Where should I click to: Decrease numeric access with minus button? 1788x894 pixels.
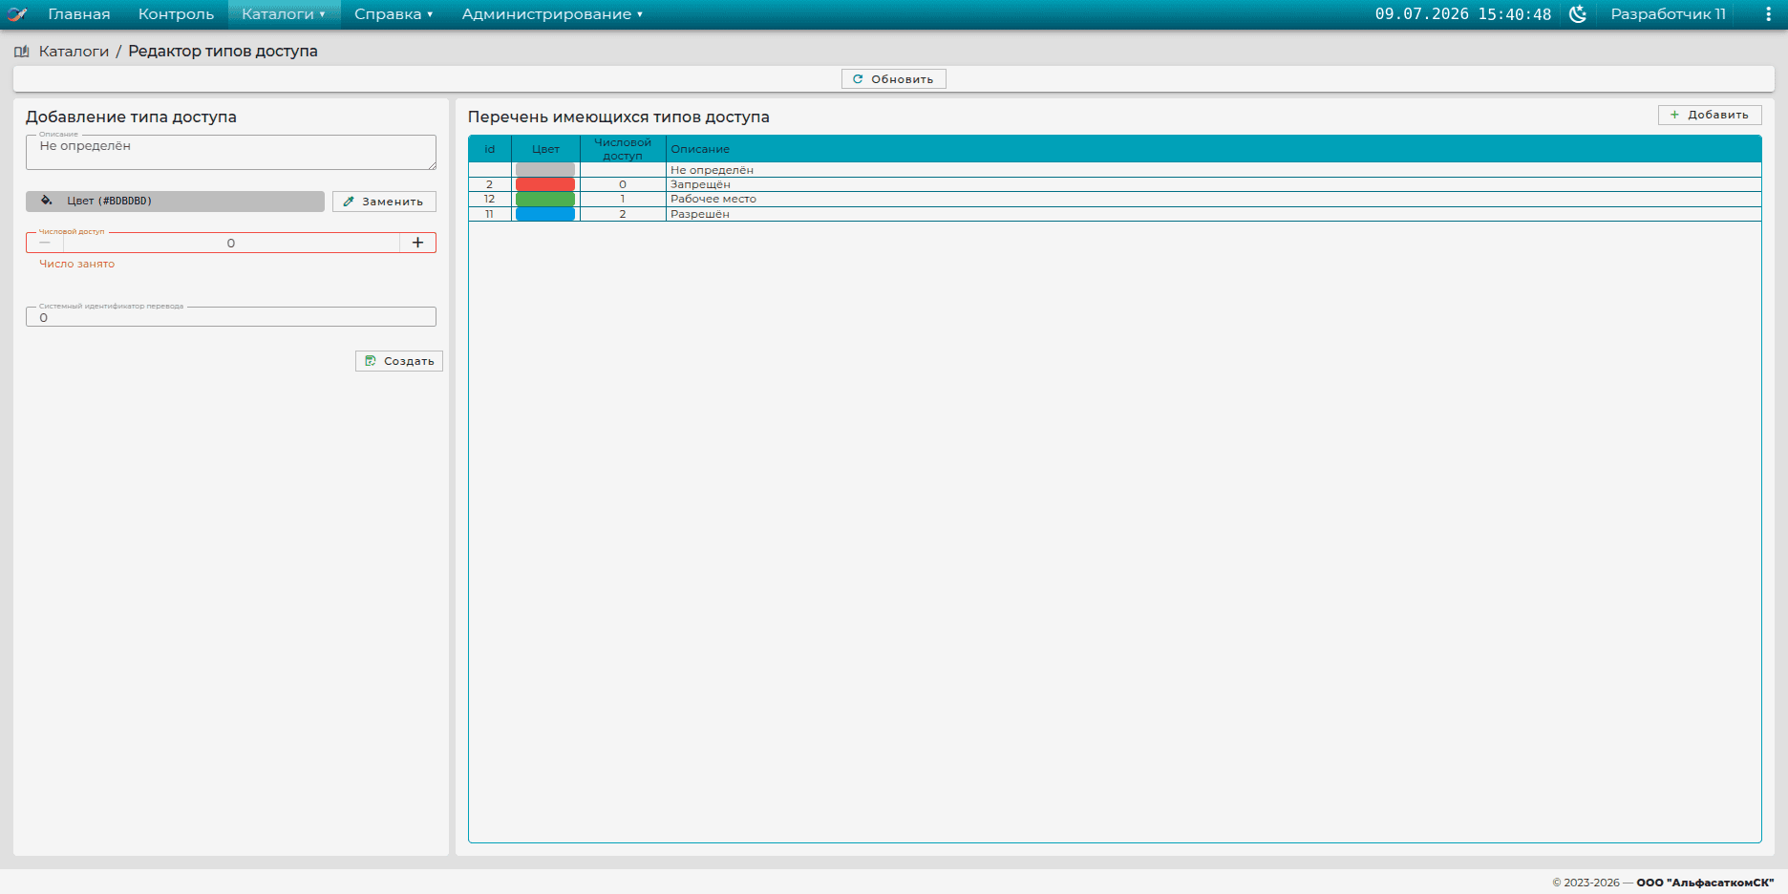45,243
